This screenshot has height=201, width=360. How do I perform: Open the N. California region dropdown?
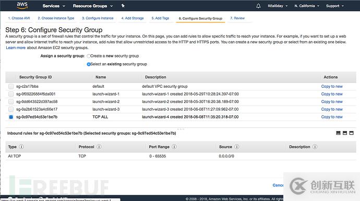(x=307, y=6)
